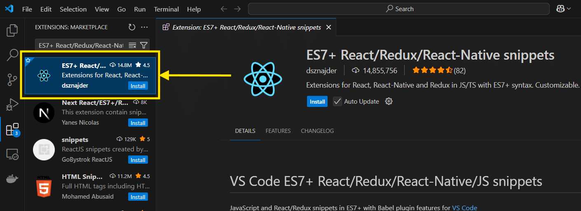Open the File menu
581x211 pixels.
pos(27,9)
